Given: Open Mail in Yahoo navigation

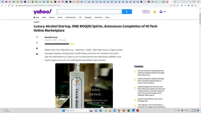Looking at the screenshot, I should click(36, 17).
